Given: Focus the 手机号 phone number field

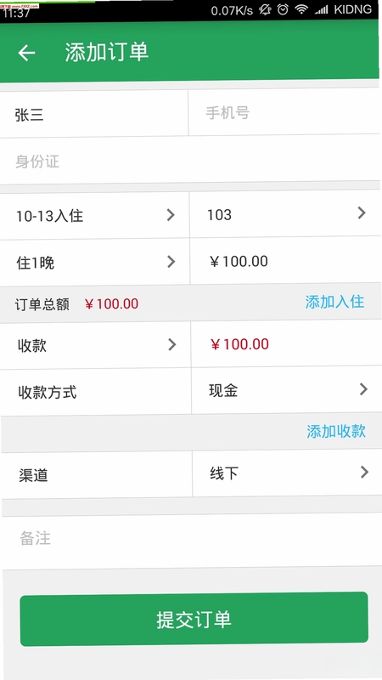Looking at the screenshot, I should 284,113.
